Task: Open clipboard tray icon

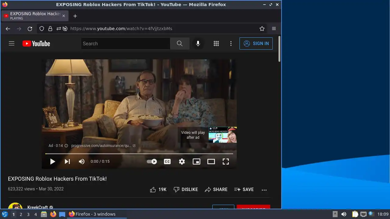Action: point(355,214)
